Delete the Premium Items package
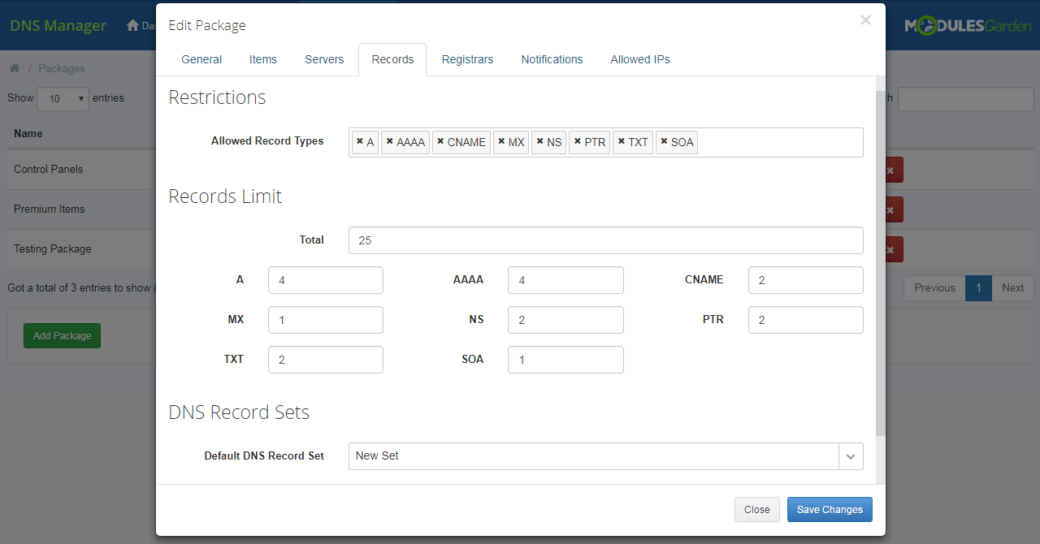 click(x=890, y=209)
